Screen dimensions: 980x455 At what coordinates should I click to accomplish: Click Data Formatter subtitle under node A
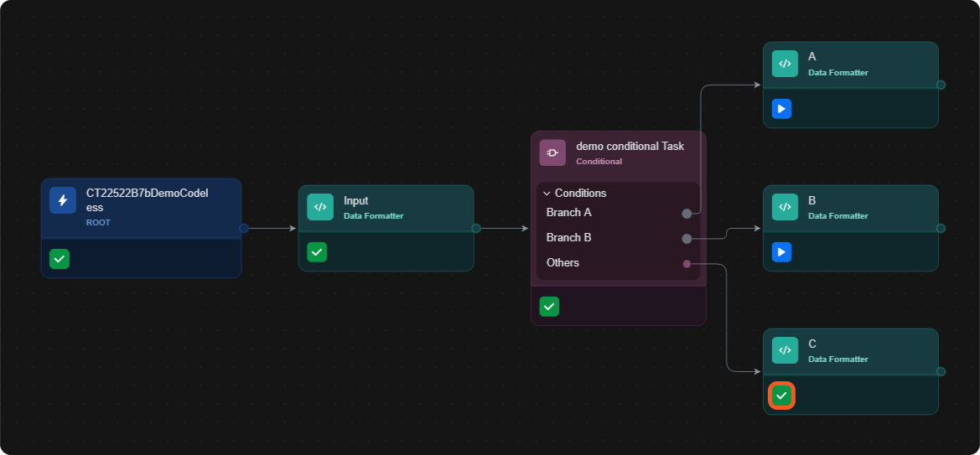pos(838,73)
